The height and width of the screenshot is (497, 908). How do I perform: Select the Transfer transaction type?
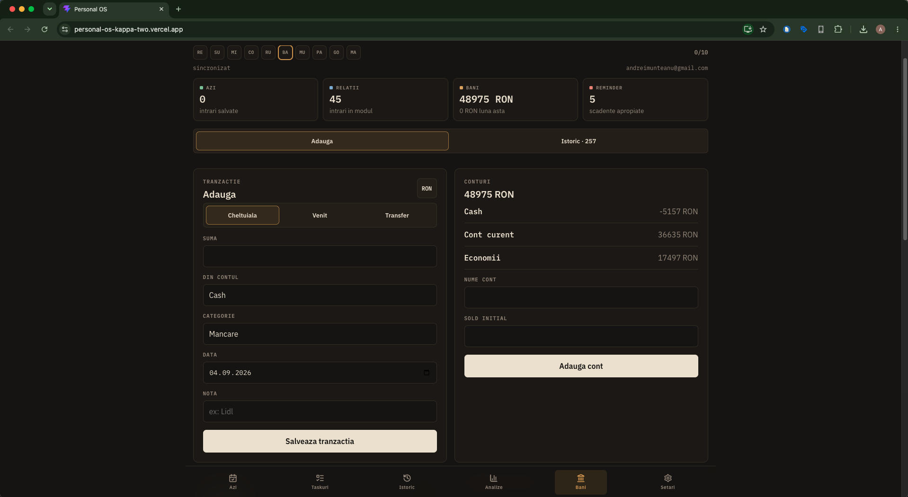[397, 215]
